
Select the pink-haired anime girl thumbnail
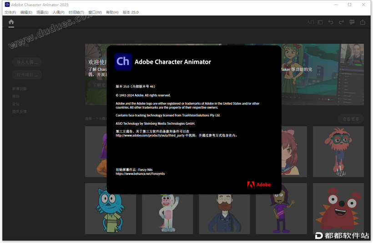[x=294, y=152]
